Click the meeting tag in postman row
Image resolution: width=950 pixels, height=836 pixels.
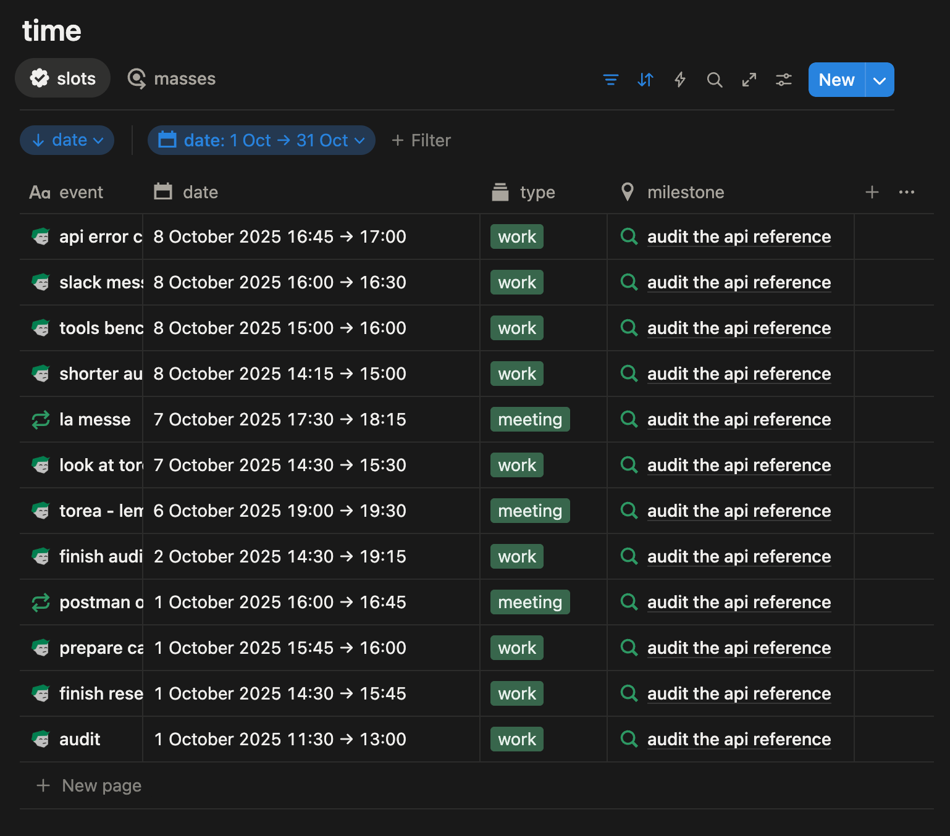(529, 602)
